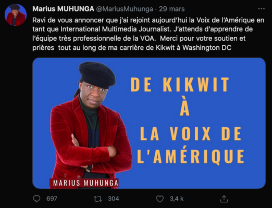This screenshot has height=208, width=272.
Task: View the 697 replies count
Action: [x=52, y=199]
